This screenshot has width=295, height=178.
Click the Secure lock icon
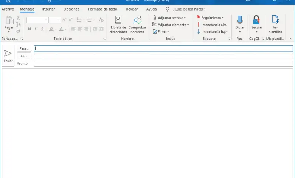(x=256, y=20)
